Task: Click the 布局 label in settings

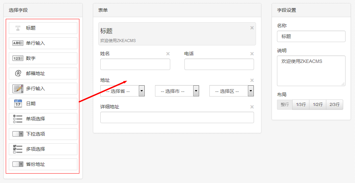Action: [282, 95]
